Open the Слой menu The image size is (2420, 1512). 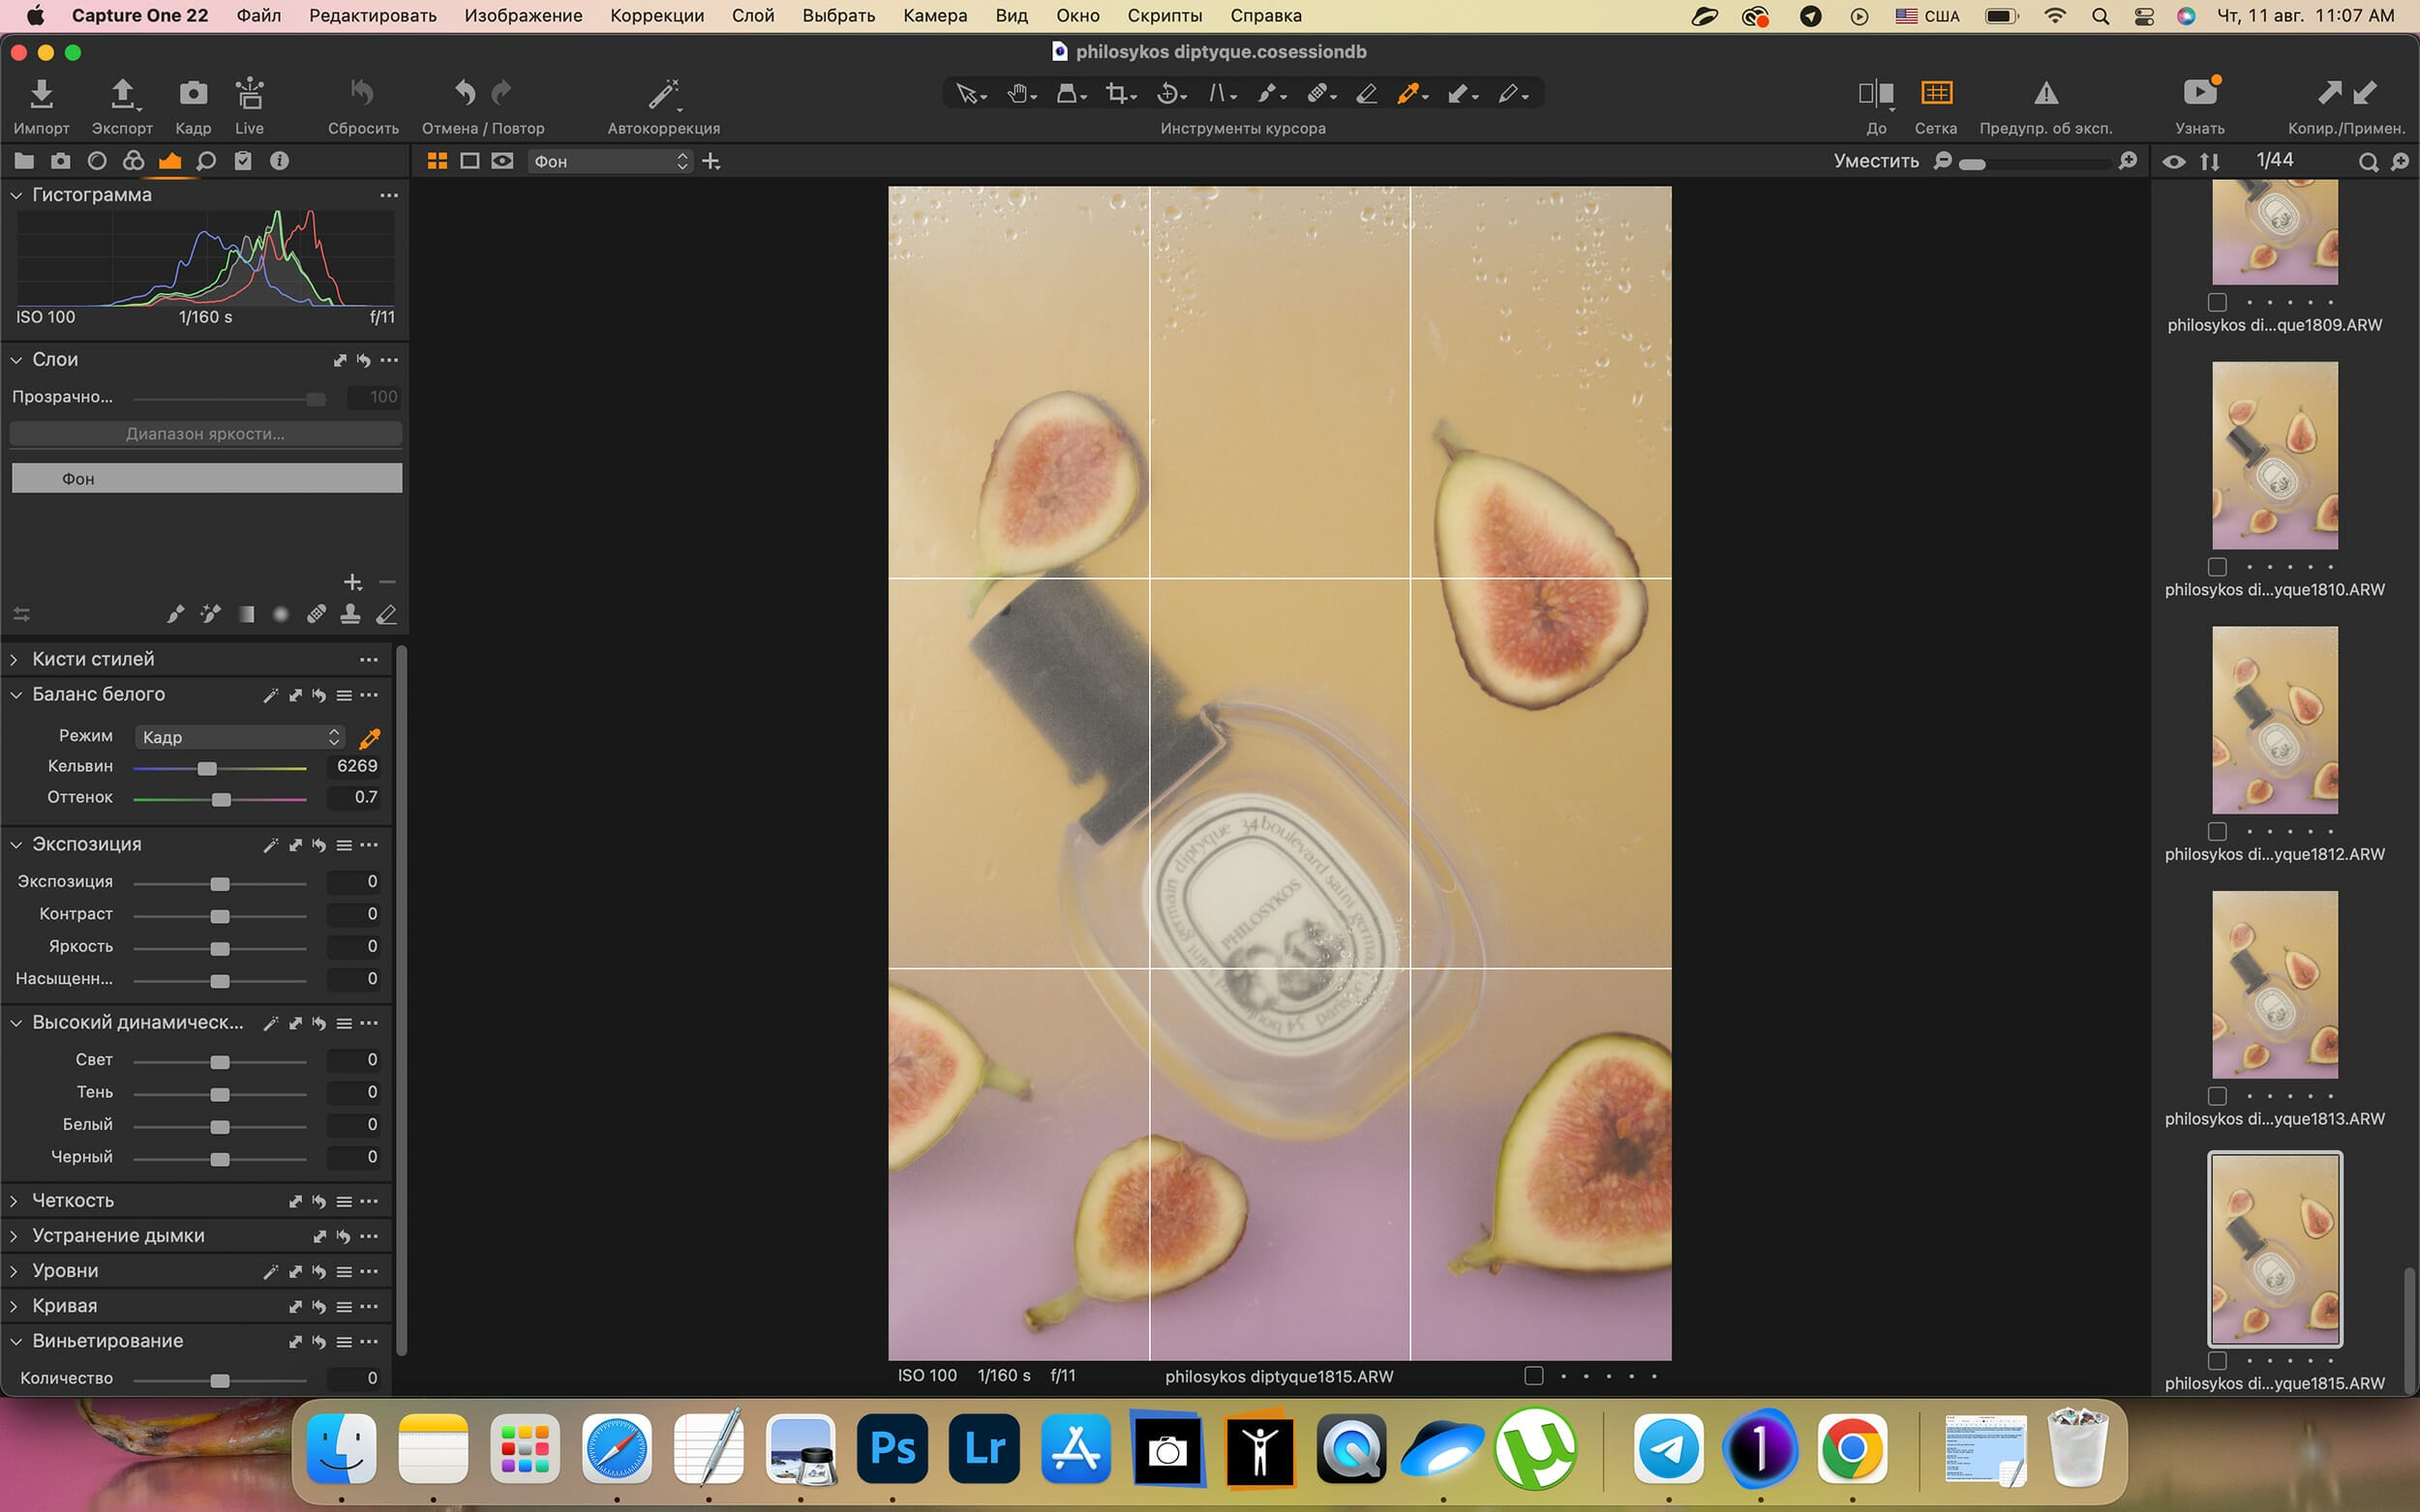tap(752, 16)
